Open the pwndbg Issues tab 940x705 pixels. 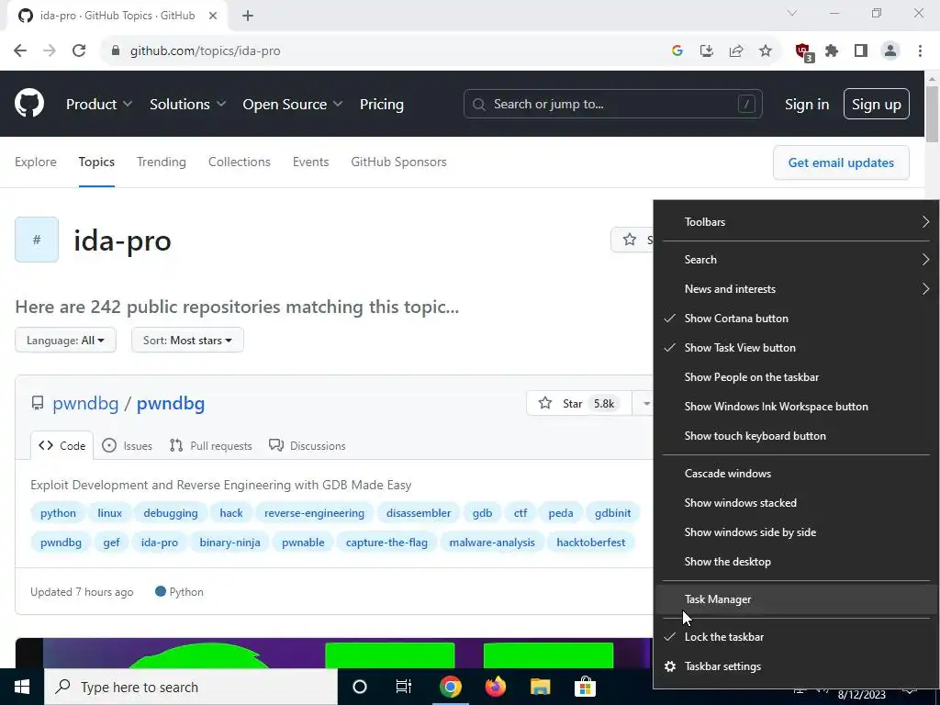pos(127,445)
